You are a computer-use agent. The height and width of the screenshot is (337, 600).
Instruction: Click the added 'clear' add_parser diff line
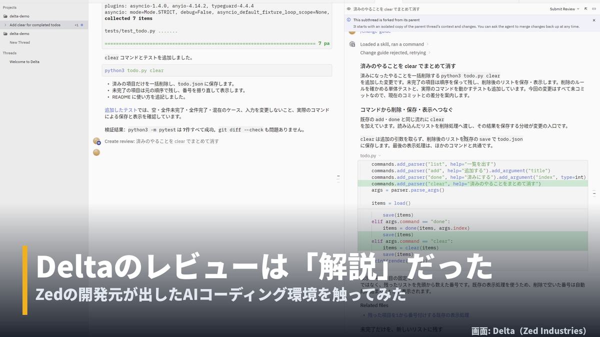tap(472, 184)
